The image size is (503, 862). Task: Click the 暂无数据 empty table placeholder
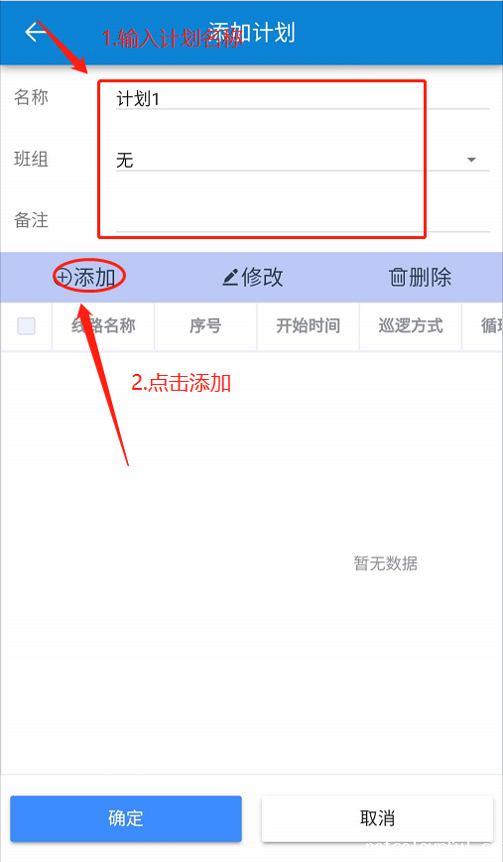pos(386,563)
